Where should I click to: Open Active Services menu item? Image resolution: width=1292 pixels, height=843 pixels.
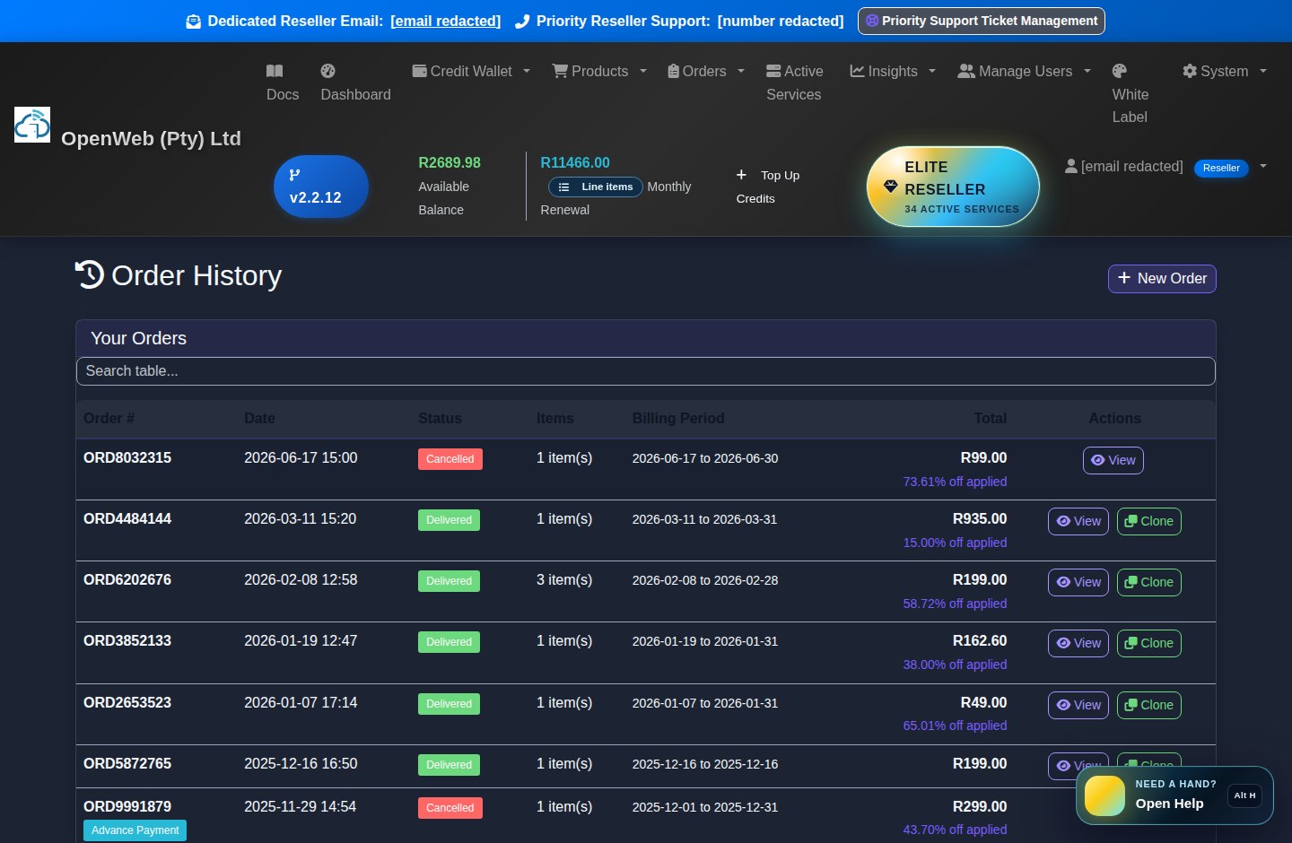794,83
